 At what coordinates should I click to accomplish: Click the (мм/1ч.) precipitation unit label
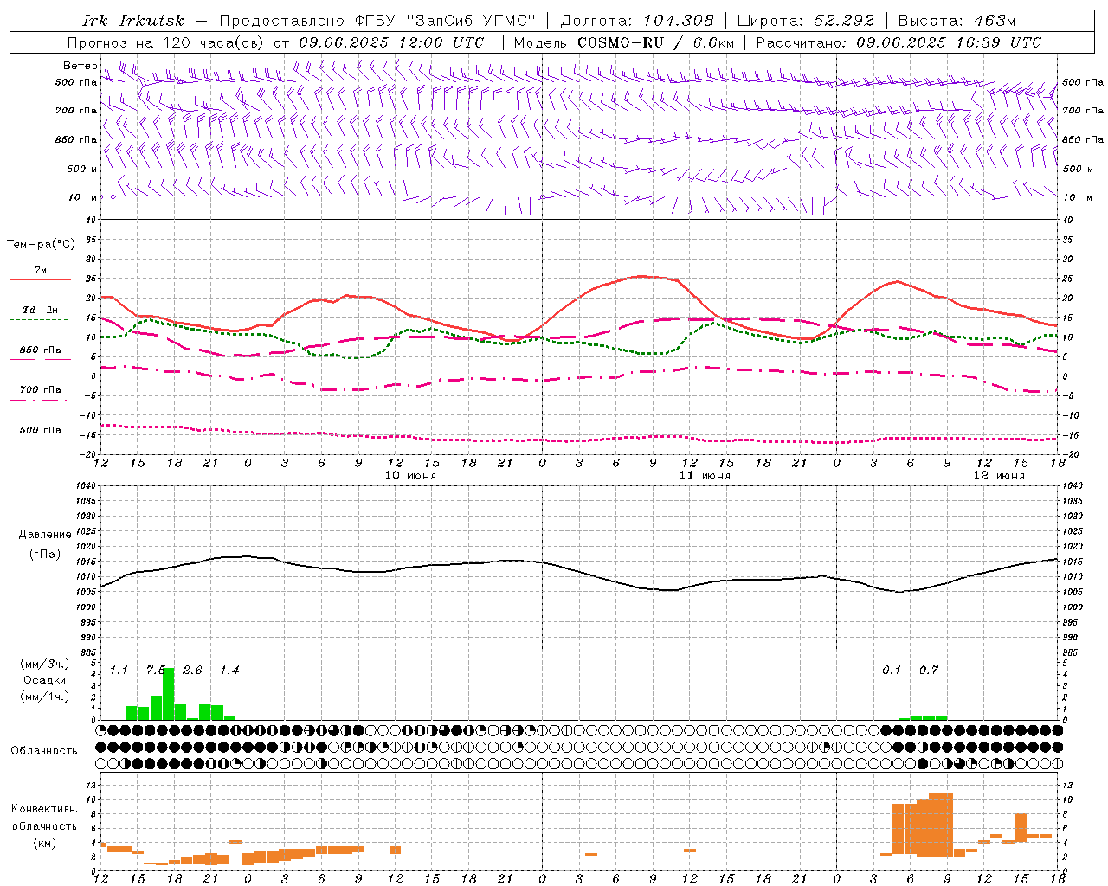point(45,697)
